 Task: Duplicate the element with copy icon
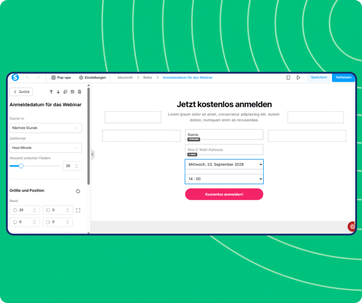(65, 92)
